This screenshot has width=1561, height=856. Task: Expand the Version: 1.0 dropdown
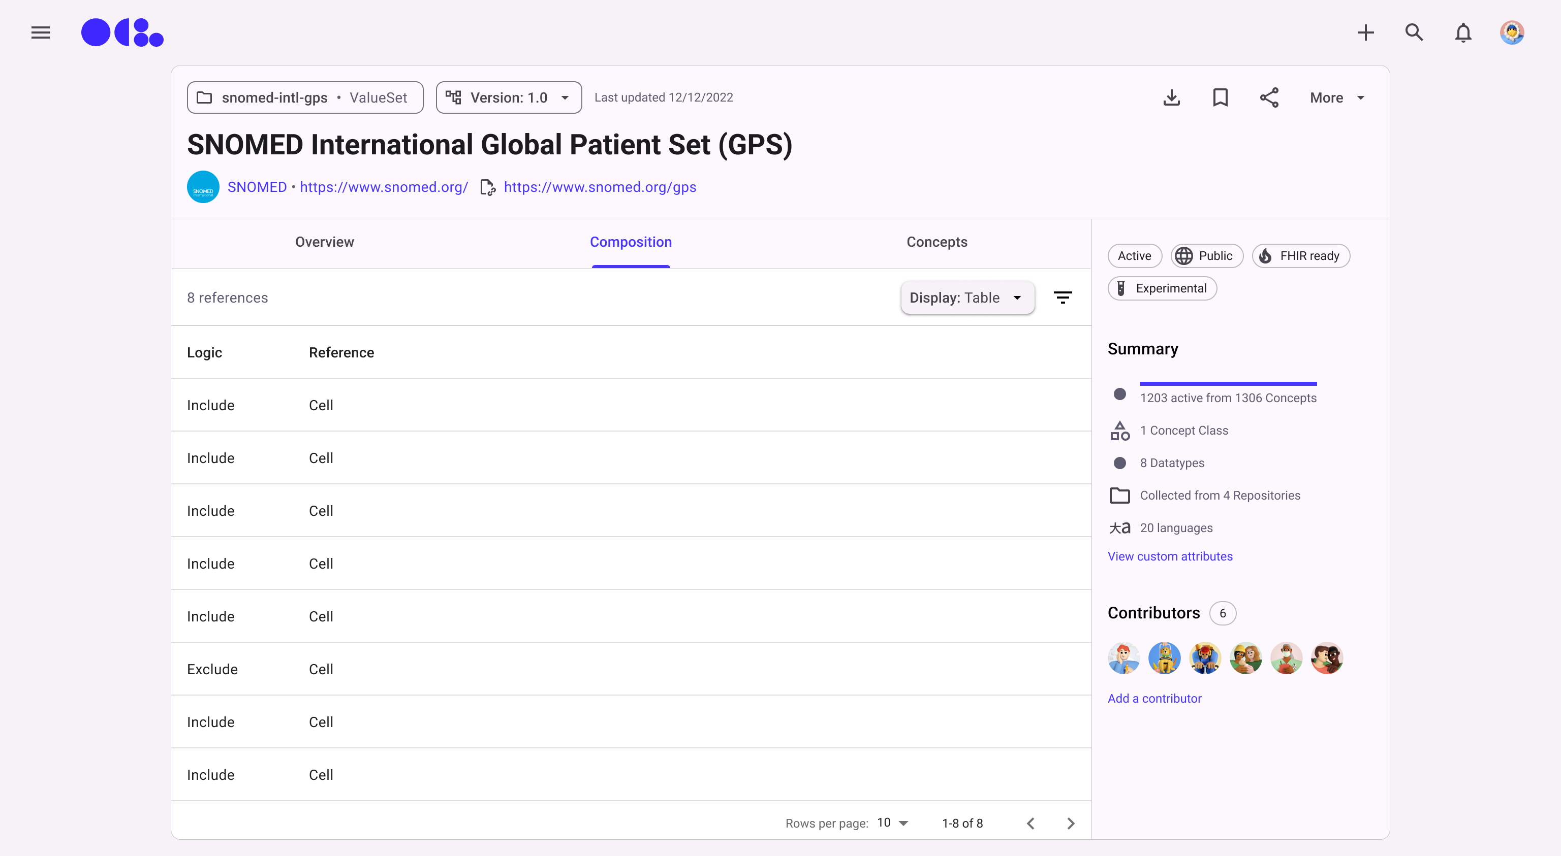(x=509, y=97)
